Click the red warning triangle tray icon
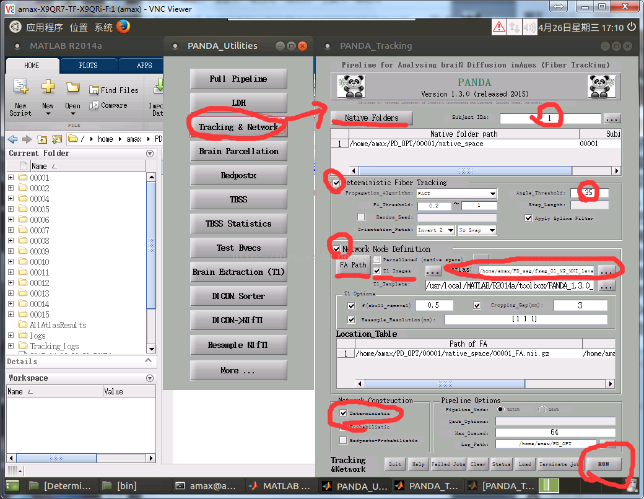The height and width of the screenshot is (499, 644). 499,27
